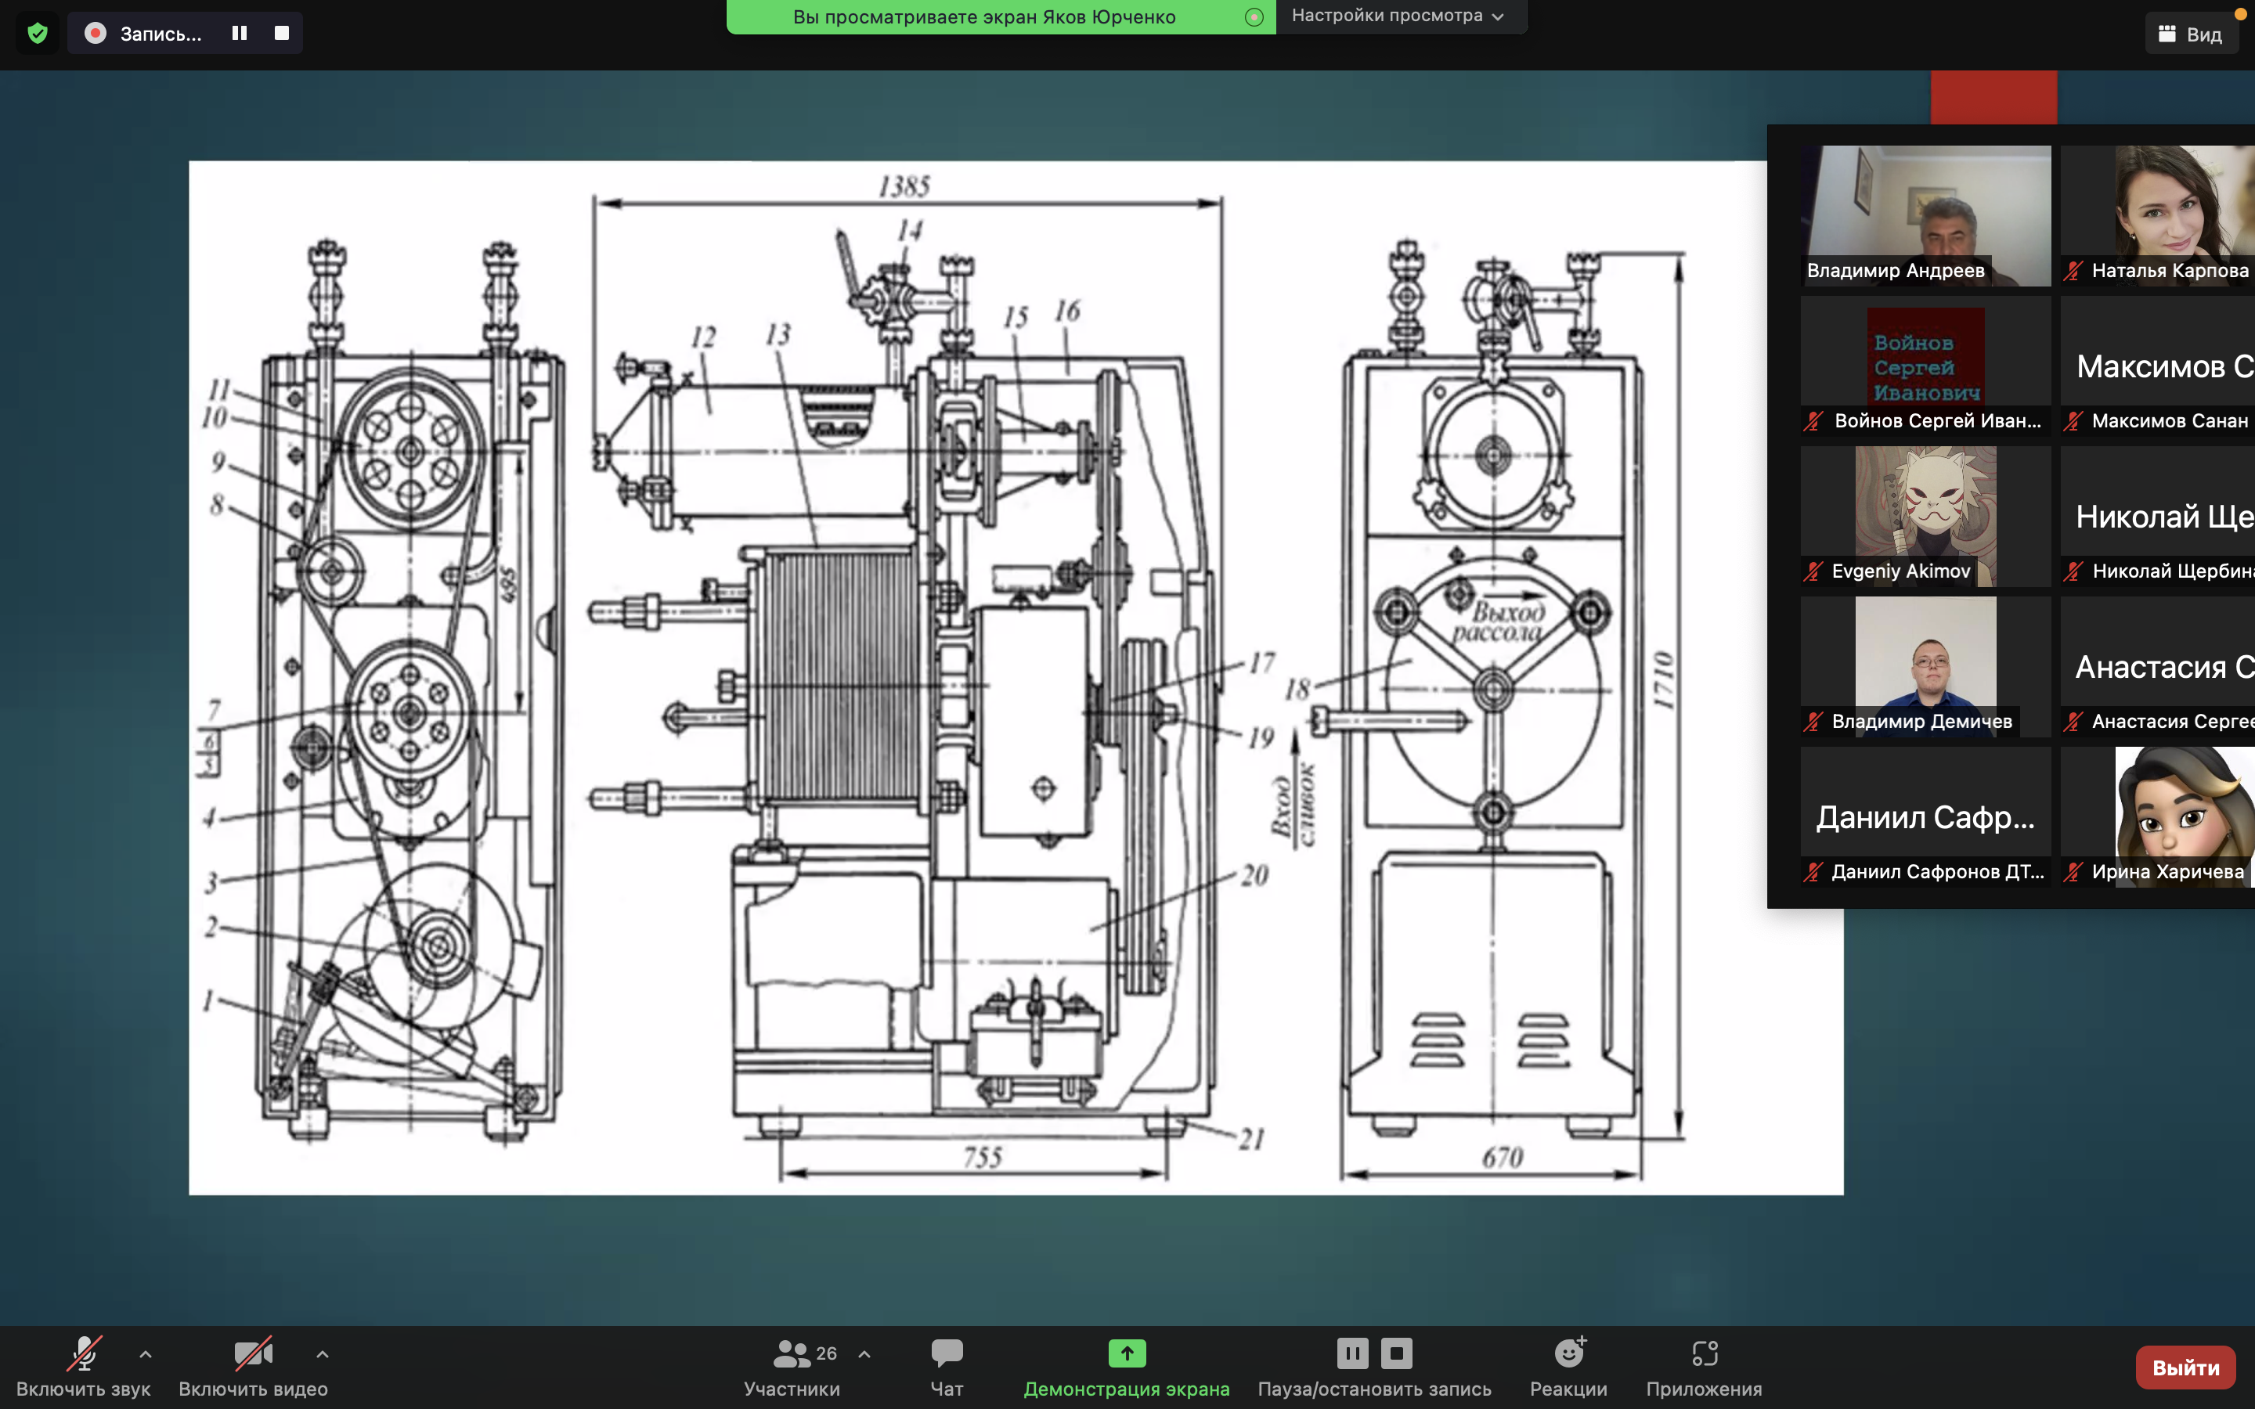Open the Реакции reactions menu
Image resolution: width=2255 pixels, height=1409 pixels.
(x=1568, y=1366)
